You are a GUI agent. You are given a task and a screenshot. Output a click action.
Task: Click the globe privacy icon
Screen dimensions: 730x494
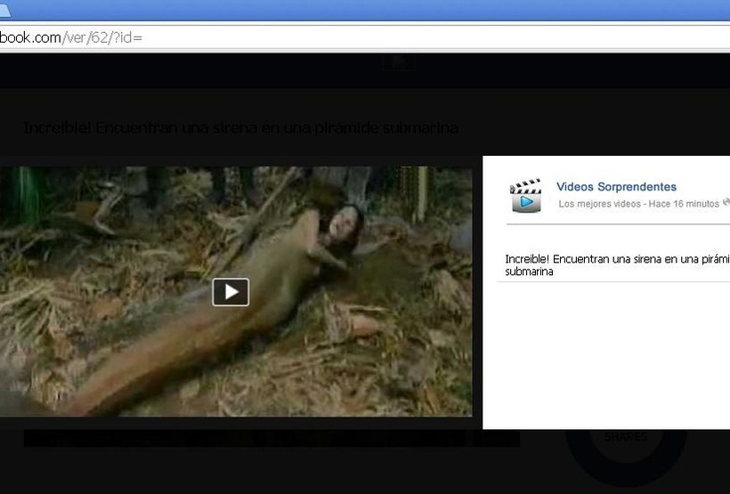coord(726,203)
